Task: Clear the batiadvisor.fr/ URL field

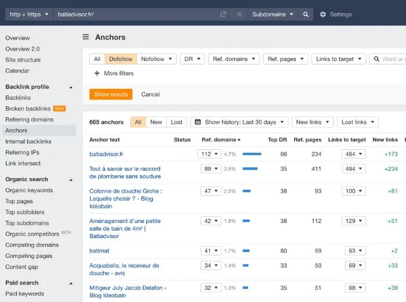Action: coord(239,15)
